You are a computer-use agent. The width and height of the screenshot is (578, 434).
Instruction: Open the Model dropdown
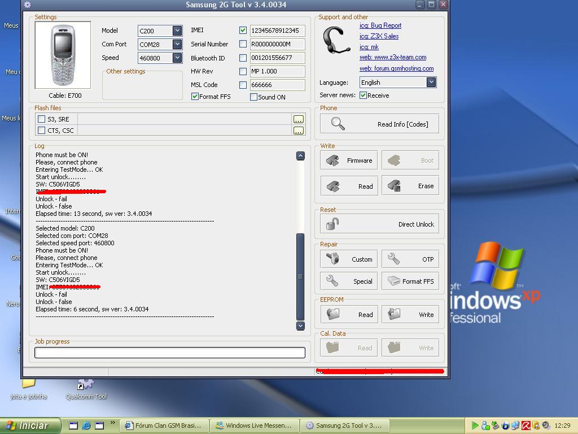point(177,31)
